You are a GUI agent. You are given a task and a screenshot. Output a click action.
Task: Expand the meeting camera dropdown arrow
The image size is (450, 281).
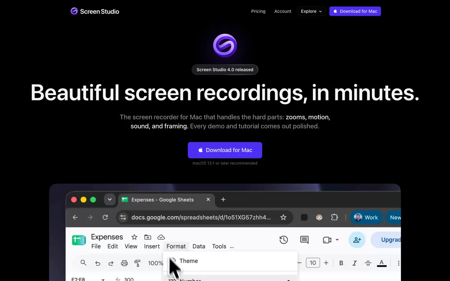coord(337,240)
